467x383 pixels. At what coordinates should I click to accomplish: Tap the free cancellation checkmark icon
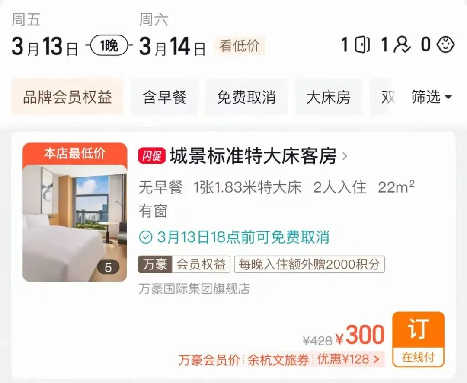click(x=146, y=237)
